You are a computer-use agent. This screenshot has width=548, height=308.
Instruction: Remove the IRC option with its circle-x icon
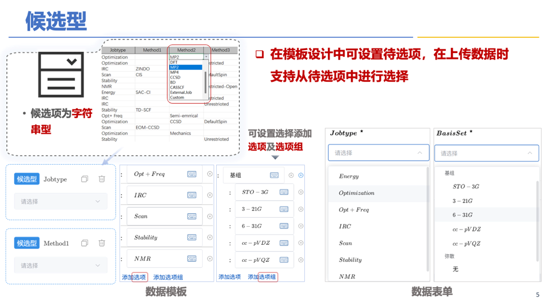point(210,195)
